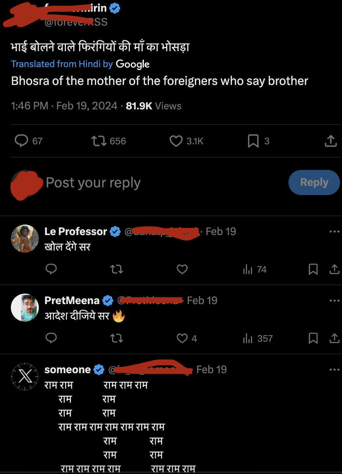The width and height of the screenshot is (342, 474).
Task: Reply to PretMeena's comment
Action: 51,339
